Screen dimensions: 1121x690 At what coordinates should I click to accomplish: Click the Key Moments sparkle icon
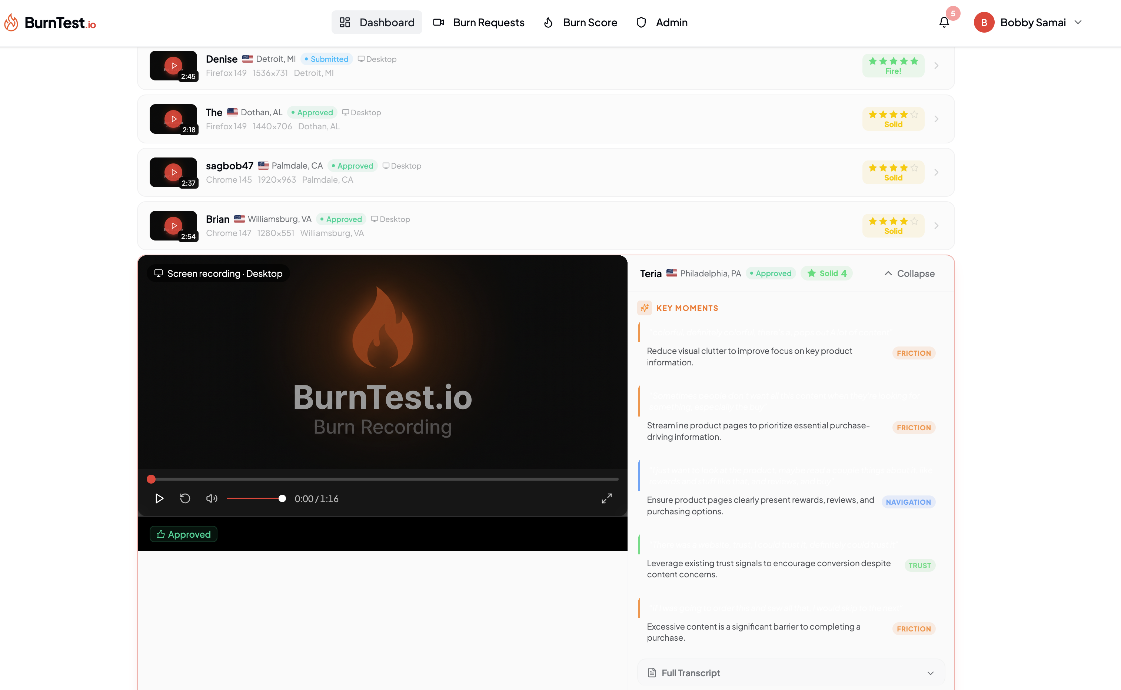645,308
